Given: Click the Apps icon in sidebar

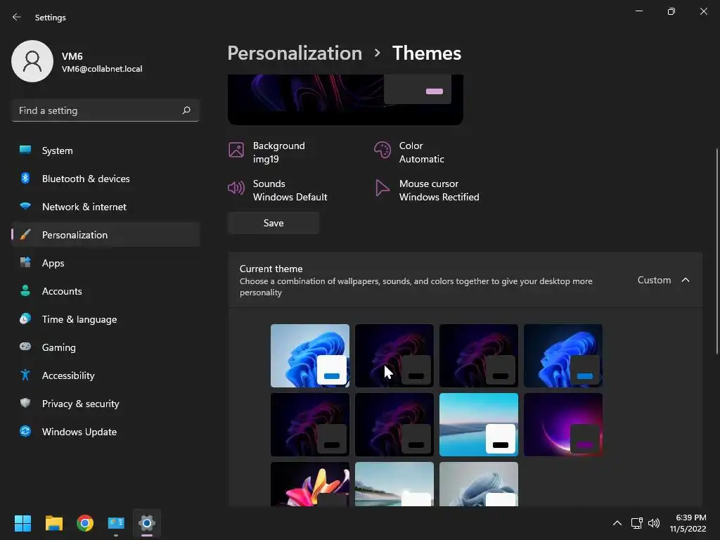Looking at the screenshot, I should click(x=25, y=262).
